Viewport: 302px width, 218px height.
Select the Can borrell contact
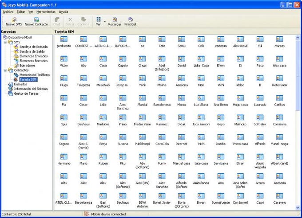[x=240, y=196]
